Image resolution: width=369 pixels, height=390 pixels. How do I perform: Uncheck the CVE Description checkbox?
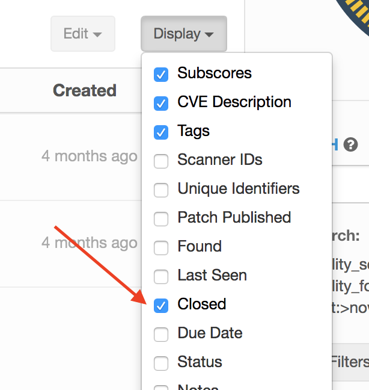[161, 104]
